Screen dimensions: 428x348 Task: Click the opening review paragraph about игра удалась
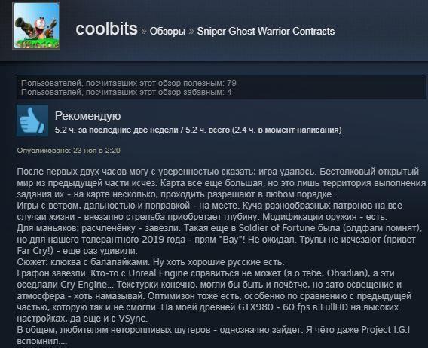221,183
